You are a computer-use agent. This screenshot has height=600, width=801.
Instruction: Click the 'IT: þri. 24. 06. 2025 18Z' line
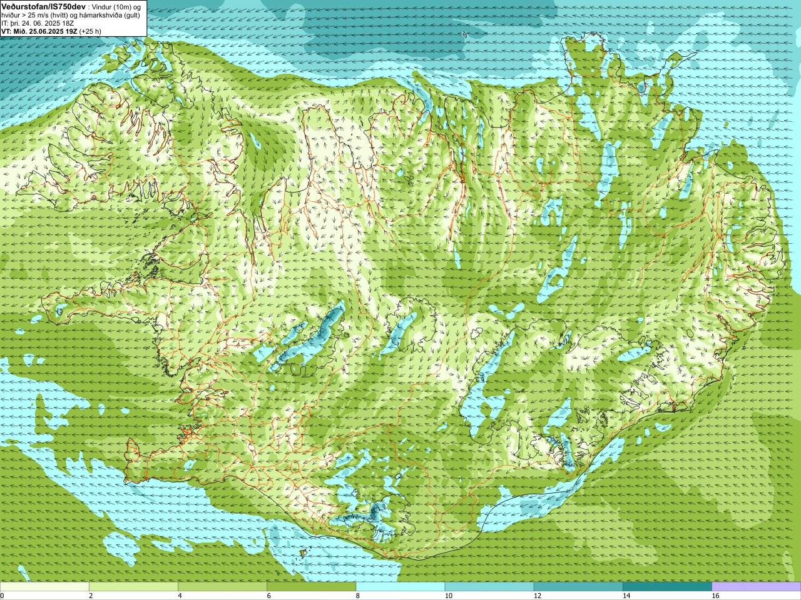coord(38,23)
